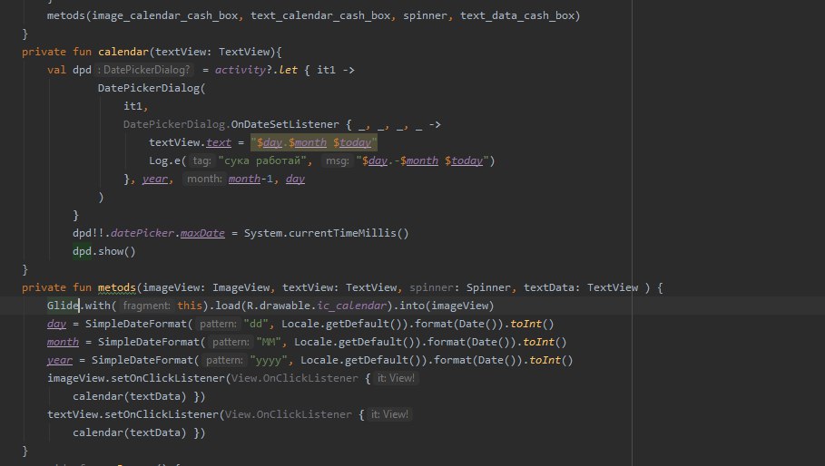The image size is (825, 466).
Task: Click the underlined 'metods' function name declaration
Action: tap(117, 287)
